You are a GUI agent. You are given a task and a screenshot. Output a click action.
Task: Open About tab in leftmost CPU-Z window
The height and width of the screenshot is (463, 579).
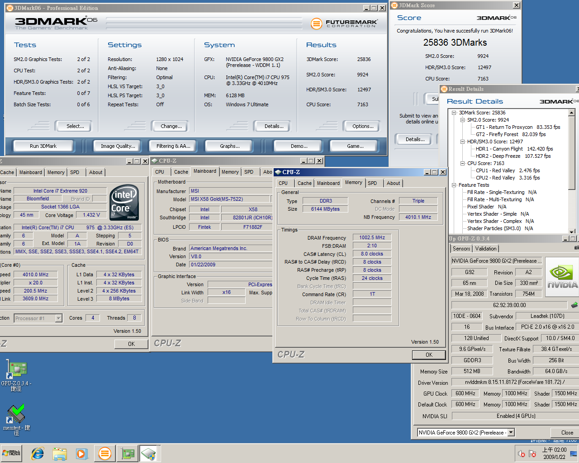pyautogui.click(x=95, y=172)
